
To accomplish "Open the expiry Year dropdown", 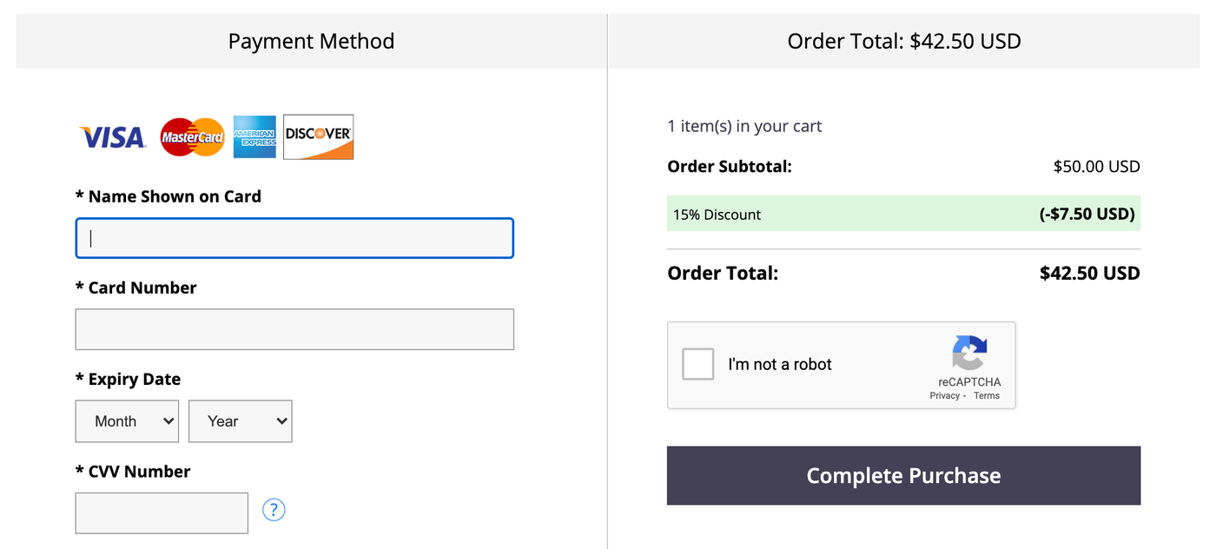I will (240, 421).
